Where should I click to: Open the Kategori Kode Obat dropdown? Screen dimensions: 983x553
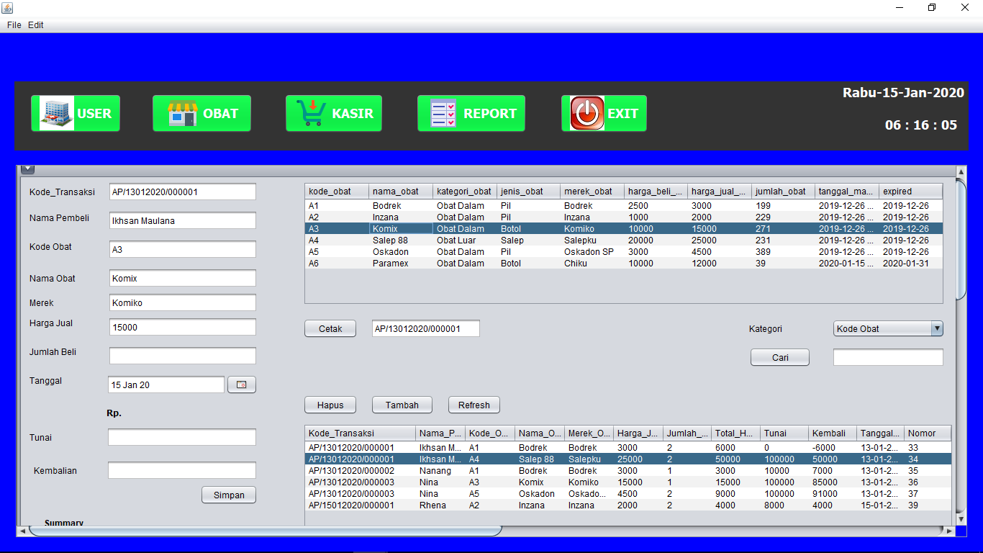[x=888, y=328]
